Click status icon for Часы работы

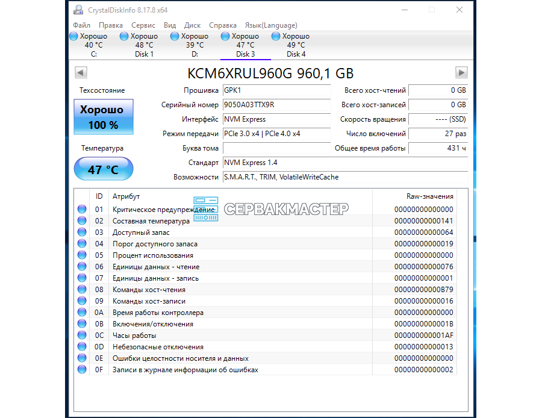(82, 335)
